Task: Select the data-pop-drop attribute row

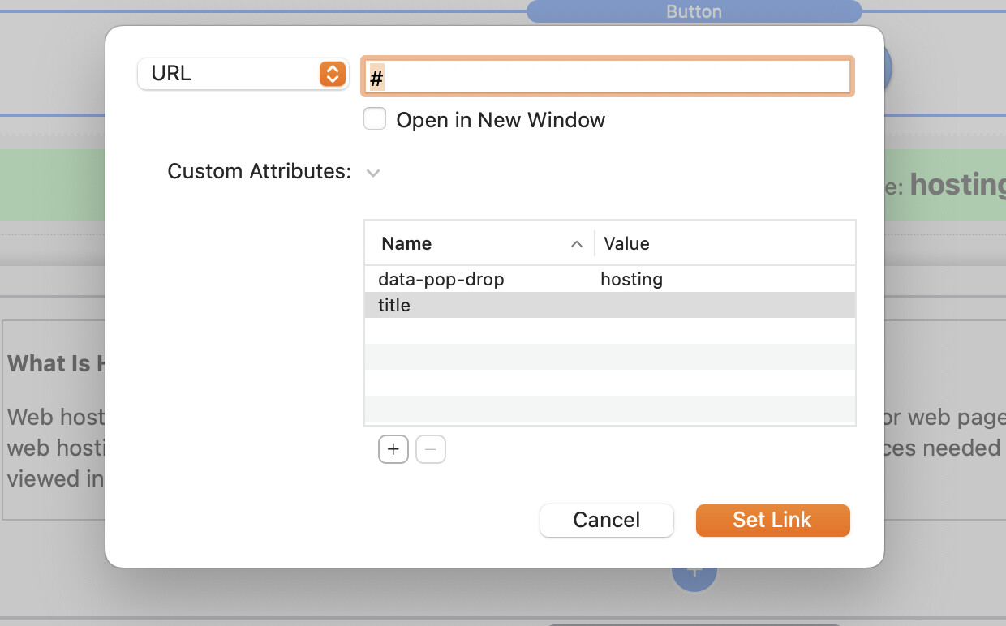Action: (x=610, y=279)
